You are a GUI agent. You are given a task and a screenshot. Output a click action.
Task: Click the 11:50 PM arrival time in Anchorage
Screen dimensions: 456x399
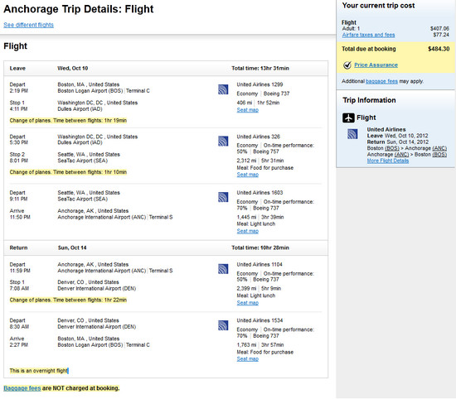(20, 217)
